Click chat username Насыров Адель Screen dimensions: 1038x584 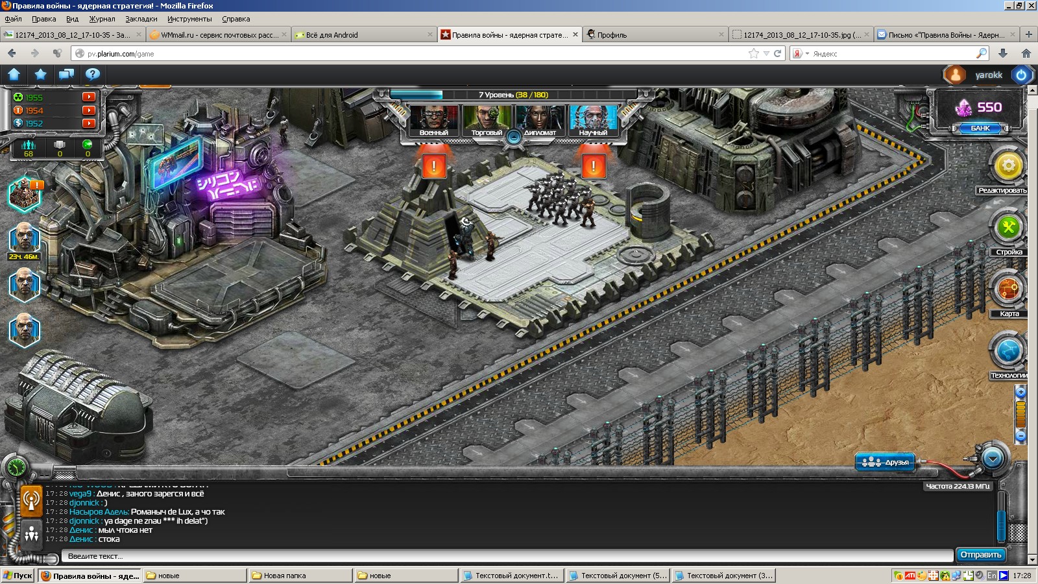point(99,512)
